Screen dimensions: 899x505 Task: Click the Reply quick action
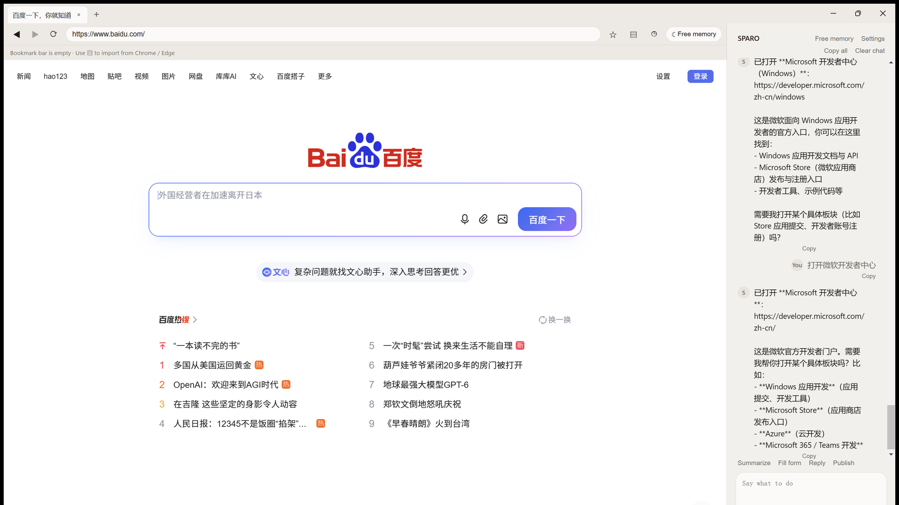[x=817, y=463]
